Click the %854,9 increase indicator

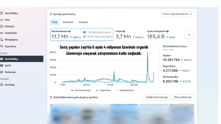pos(76,37)
